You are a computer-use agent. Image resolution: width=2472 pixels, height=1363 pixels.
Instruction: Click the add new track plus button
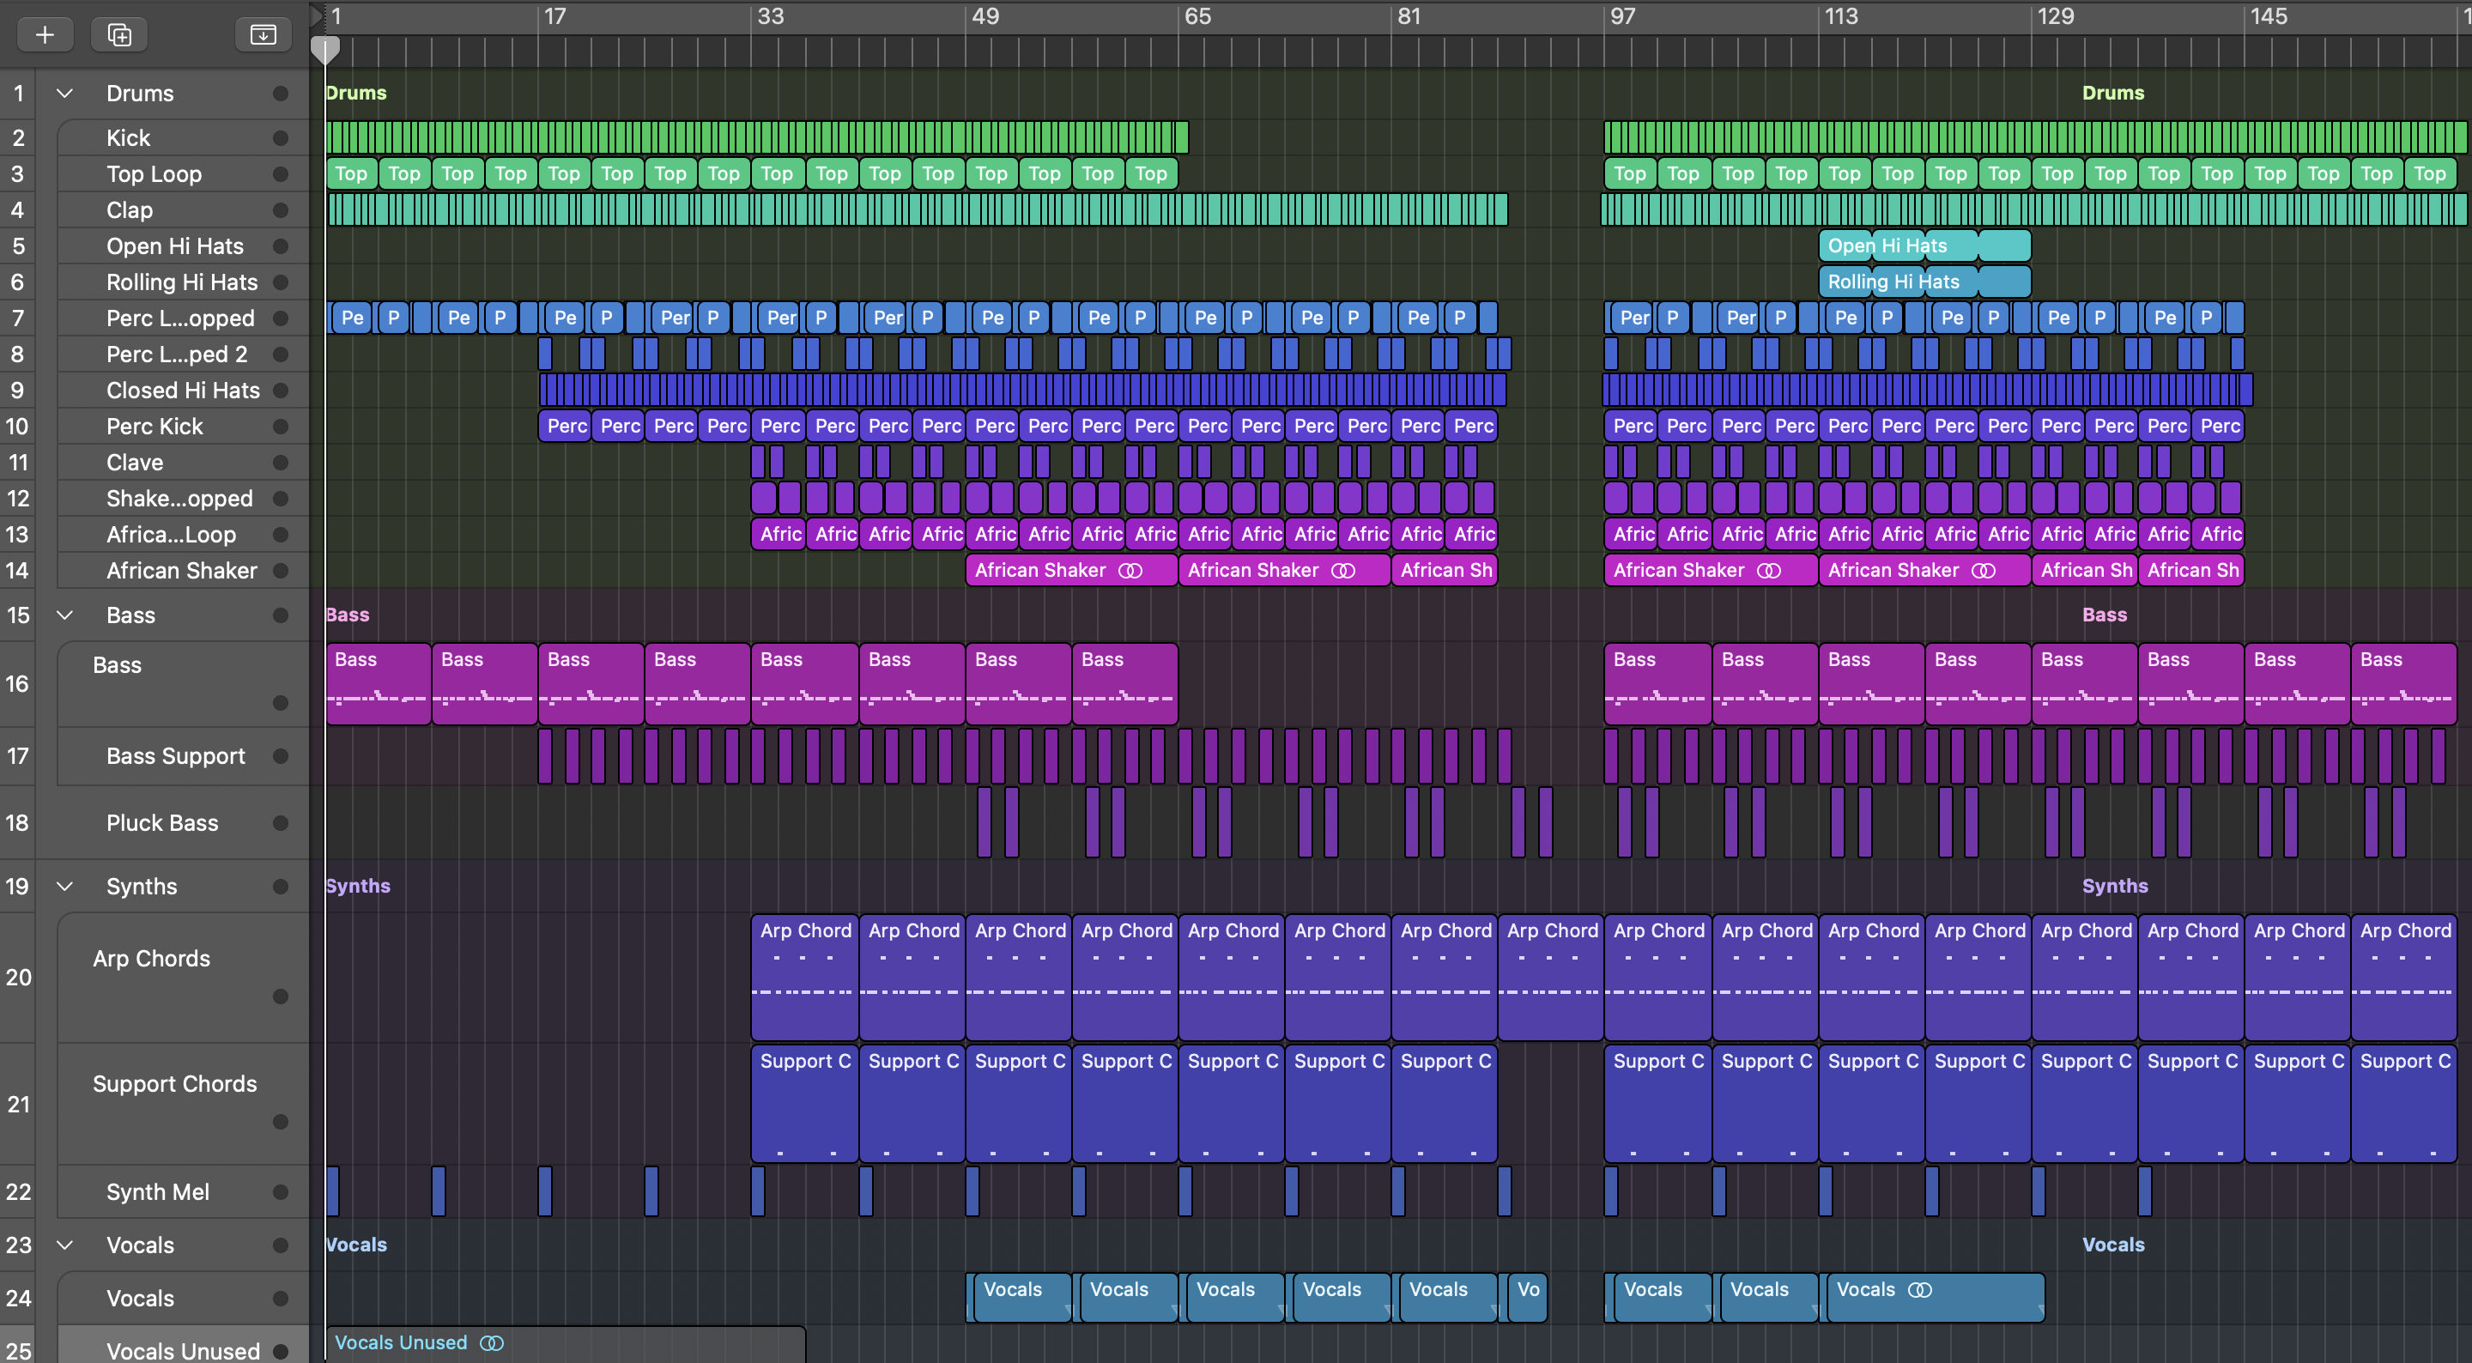[x=44, y=35]
